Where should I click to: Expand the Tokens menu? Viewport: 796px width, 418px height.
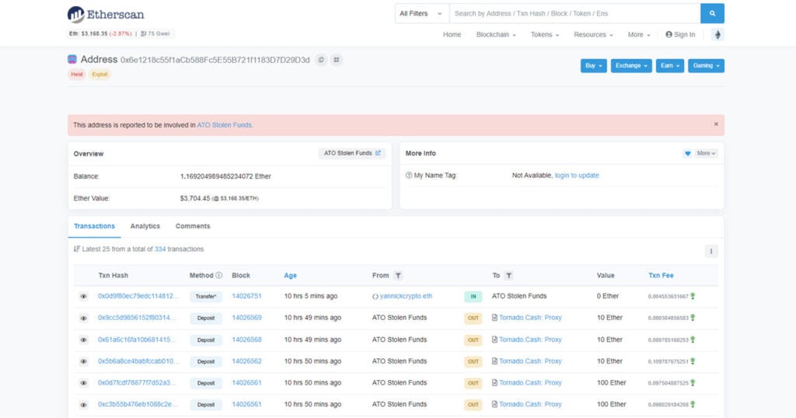coord(545,34)
